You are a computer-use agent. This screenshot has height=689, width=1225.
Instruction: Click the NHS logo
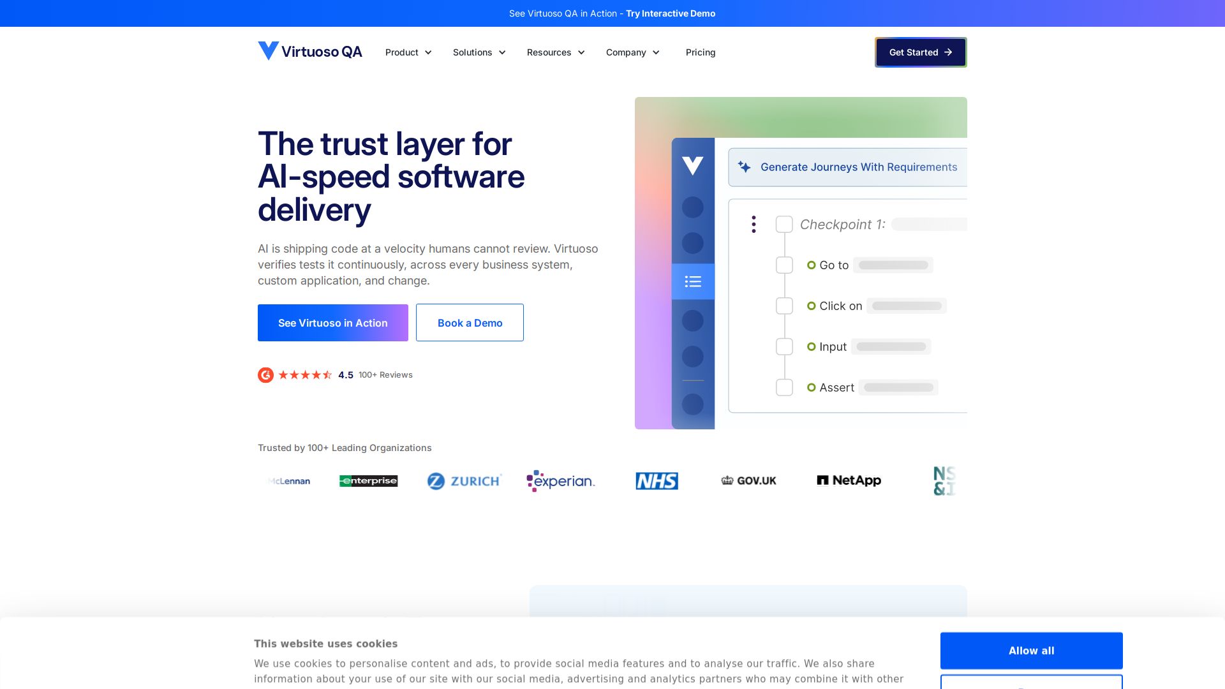[657, 481]
